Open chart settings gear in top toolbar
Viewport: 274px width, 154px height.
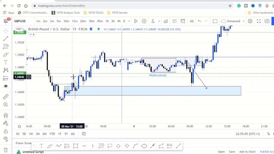[x=250, y=21]
